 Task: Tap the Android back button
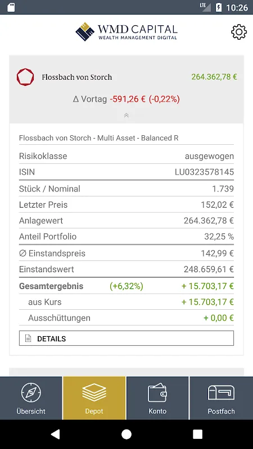[x=55, y=434]
